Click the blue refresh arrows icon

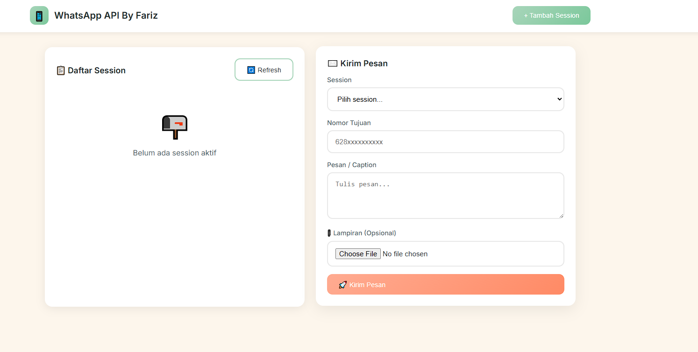251,70
